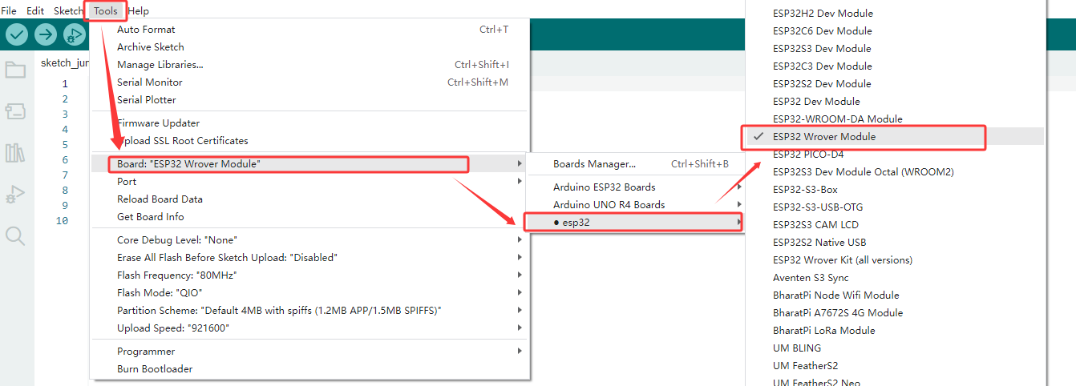The height and width of the screenshot is (386, 1076).
Task: Select ESP32S3 Dev Module board
Action: (896, 49)
